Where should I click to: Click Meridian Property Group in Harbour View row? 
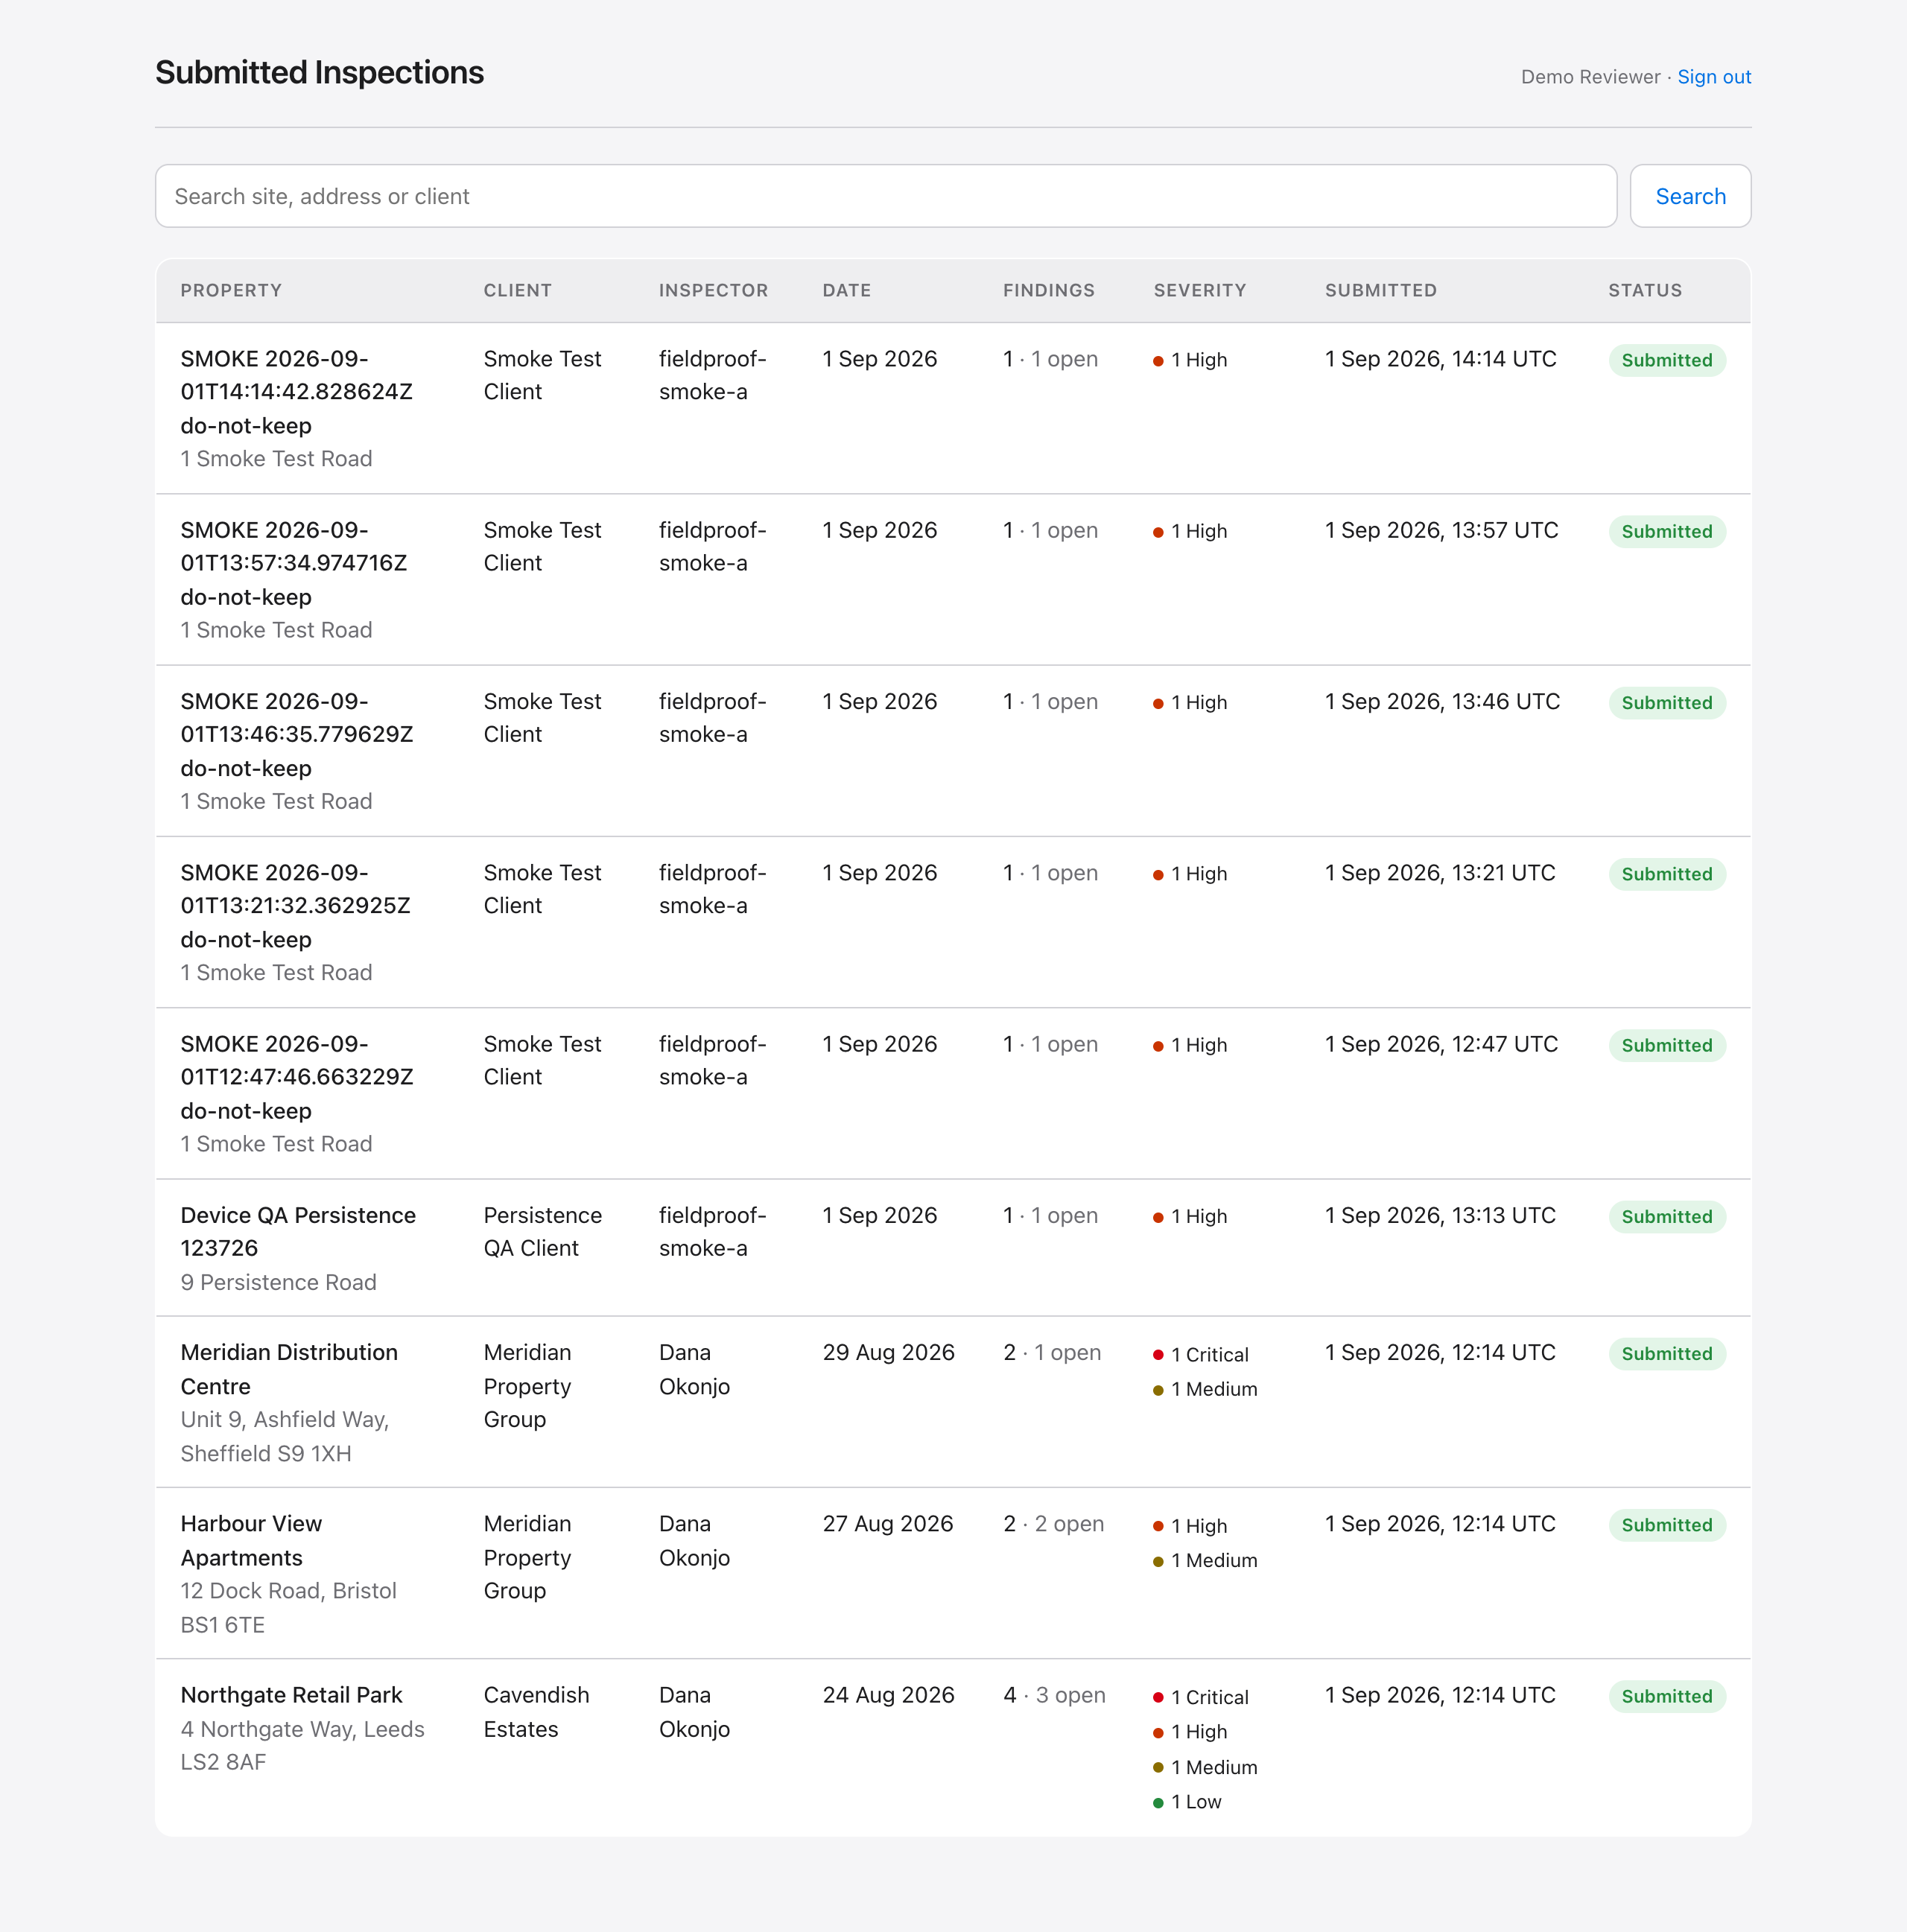click(x=527, y=1557)
